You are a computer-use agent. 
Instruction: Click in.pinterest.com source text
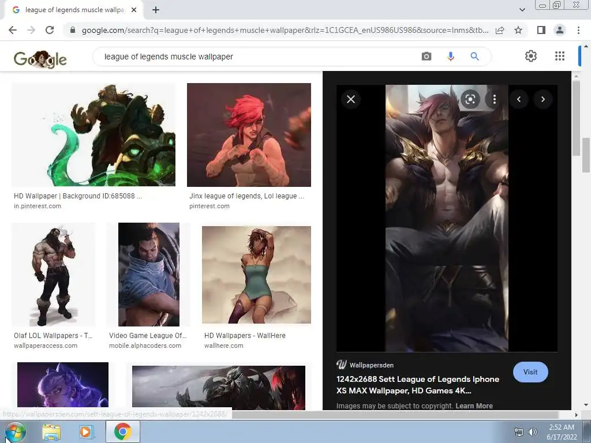38,206
